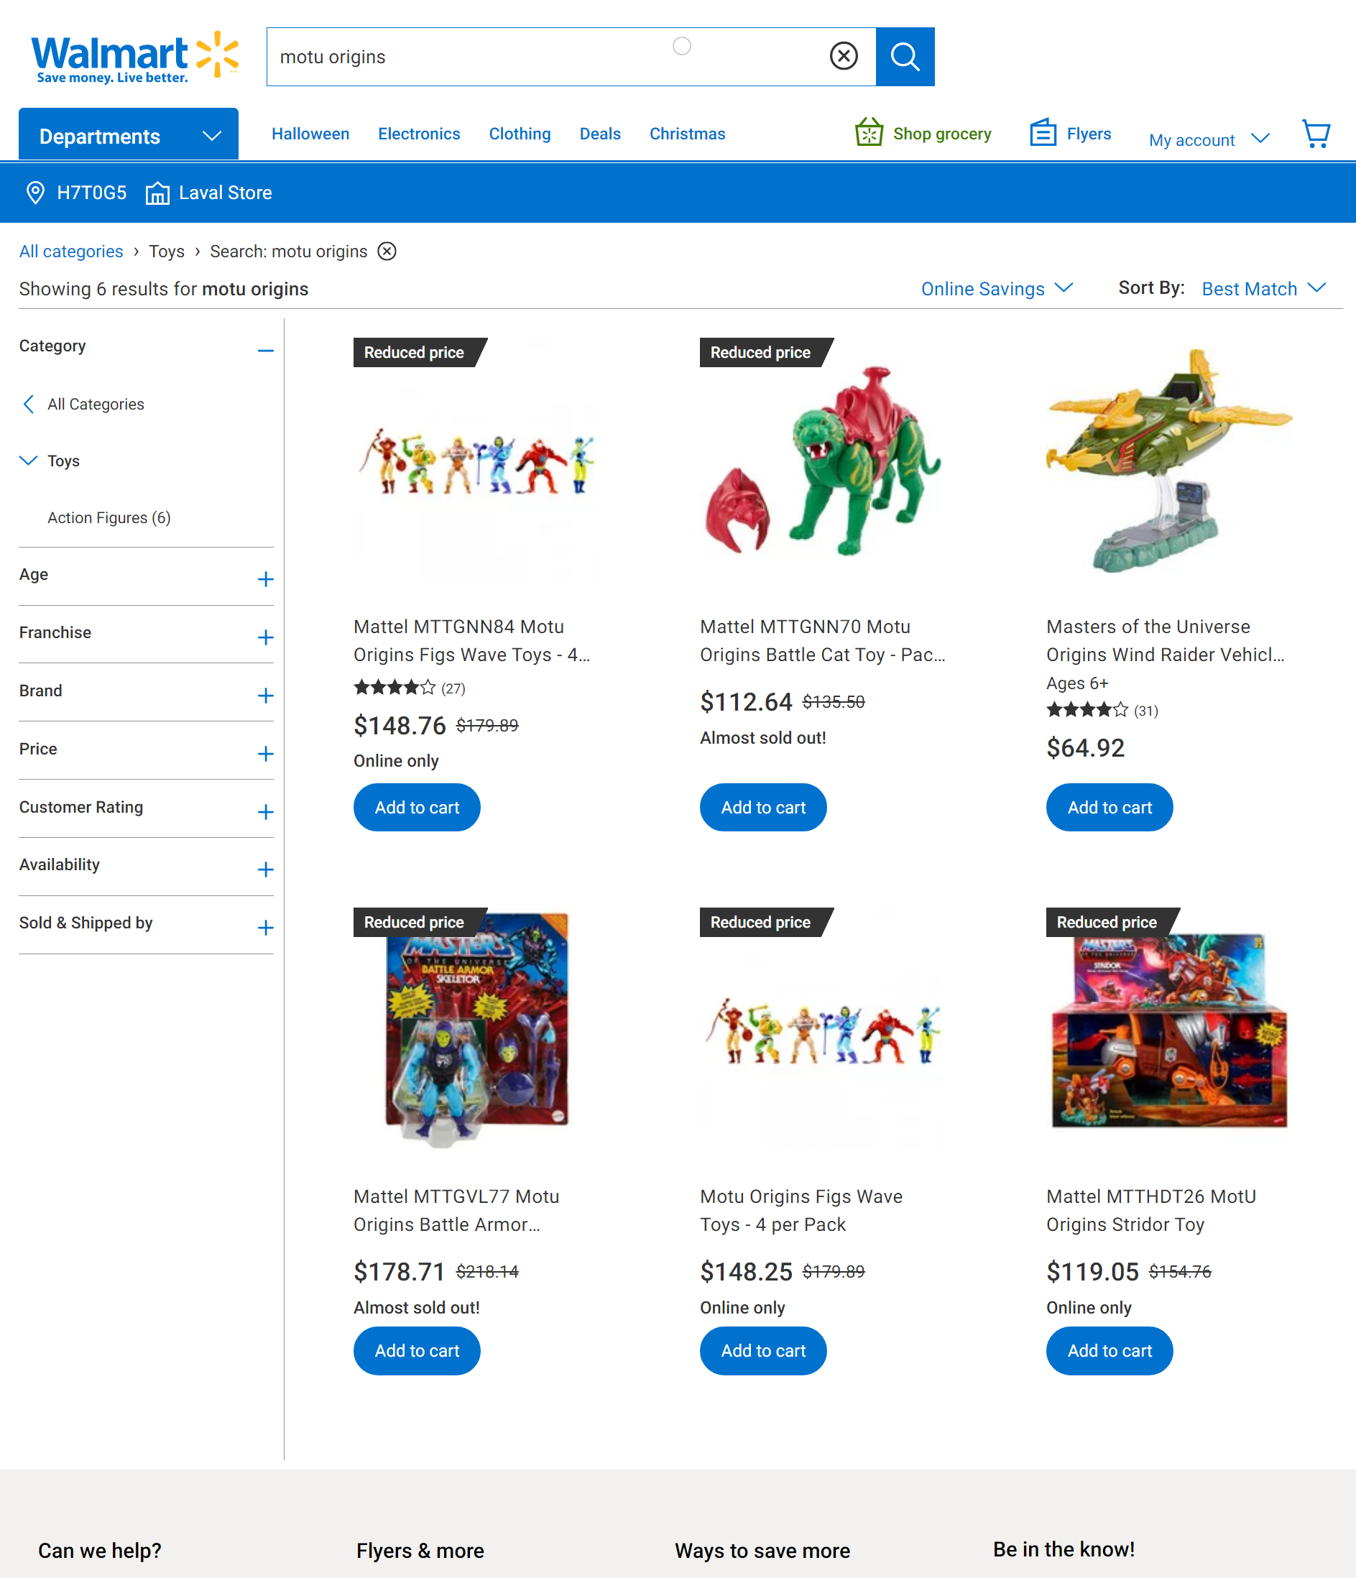
Task: Open the Christmas menu link
Action: tap(687, 134)
